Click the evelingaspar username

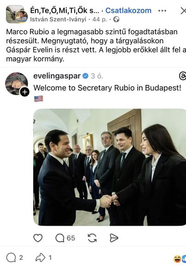point(57,76)
